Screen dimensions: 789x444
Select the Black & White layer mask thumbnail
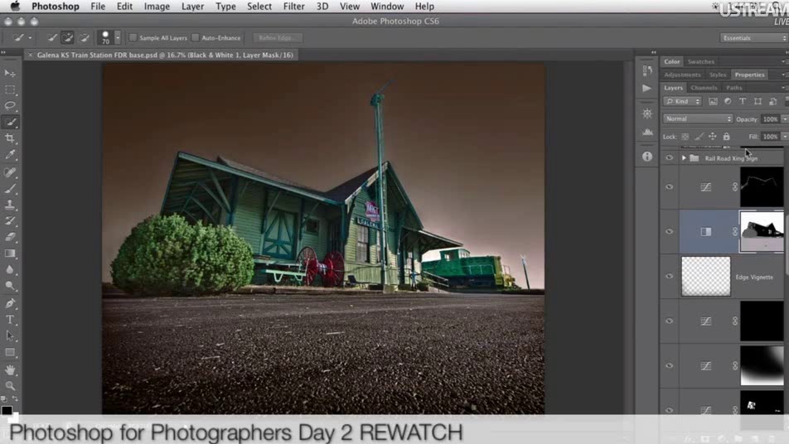[x=762, y=232]
